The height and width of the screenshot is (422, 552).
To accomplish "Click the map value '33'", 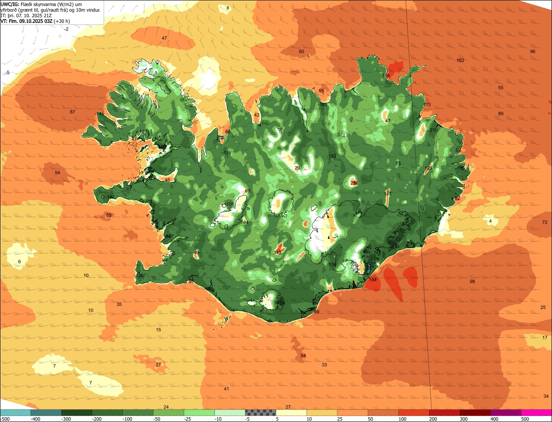I will pyautogui.click(x=324, y=365).
